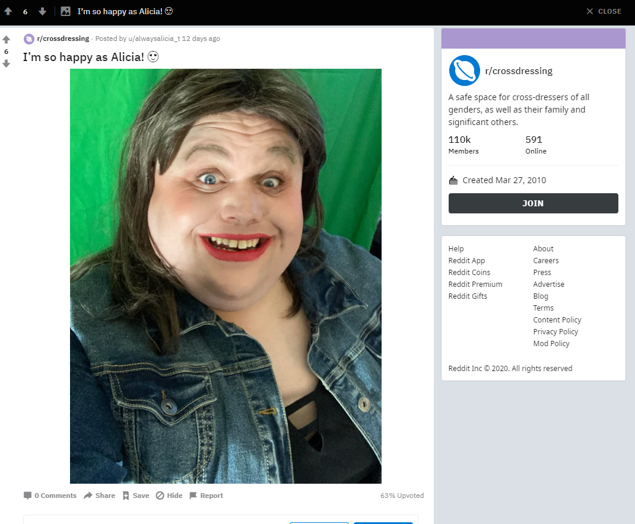Image resolution: width=635 pixels, height=524 pixels.
Task: Upvote using the top black bar arrow
Action: tap(8, 11)
